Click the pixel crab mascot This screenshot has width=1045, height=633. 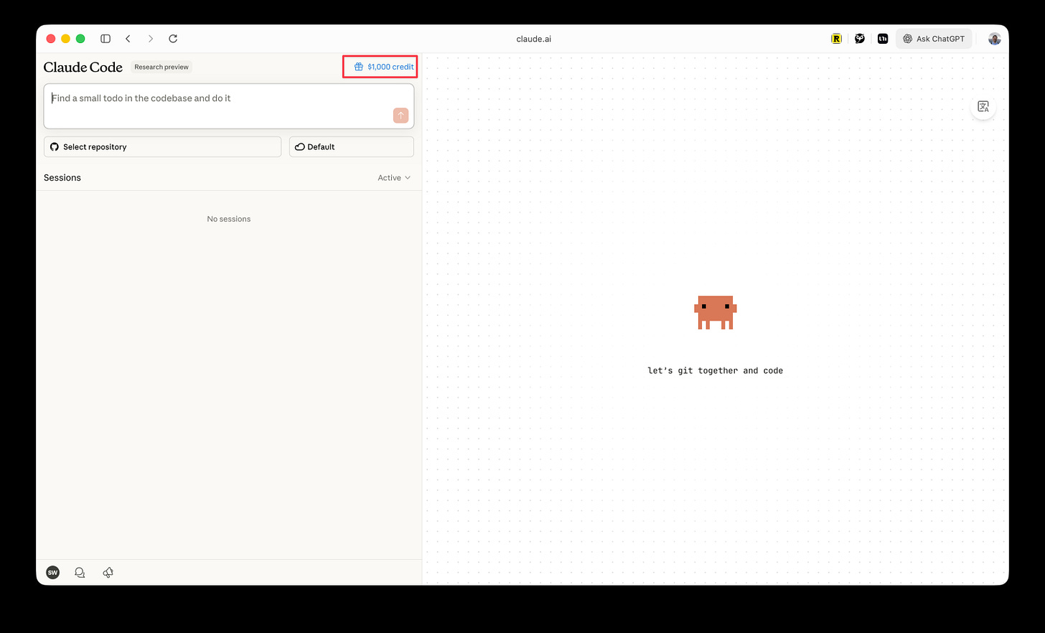click(x=716, y=312)
